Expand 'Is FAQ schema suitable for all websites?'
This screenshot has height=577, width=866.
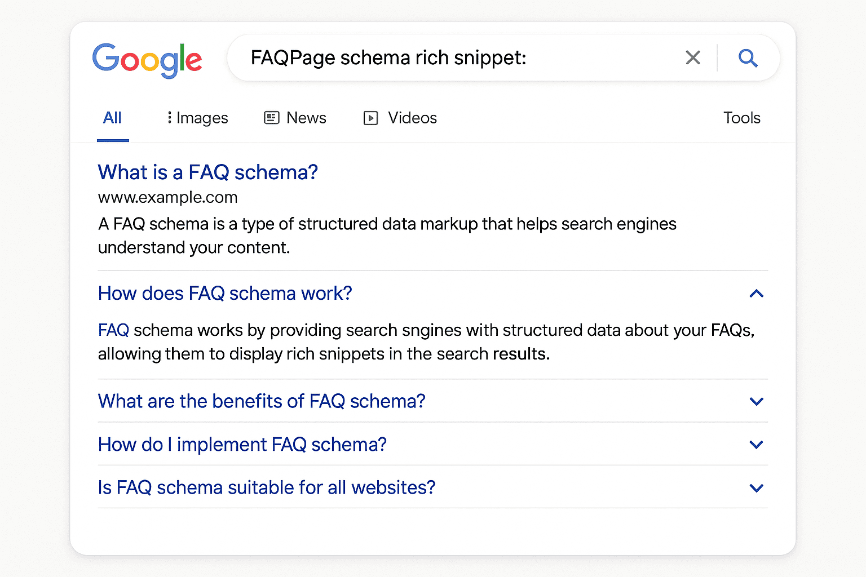coord(757,487)
